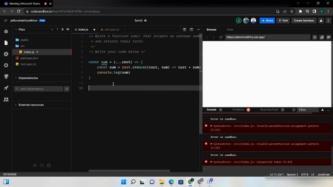Screen dimensions: 333x187
Task: Open the Deployment rocket icon in the sidebar
Action: [x=6, y=88]
